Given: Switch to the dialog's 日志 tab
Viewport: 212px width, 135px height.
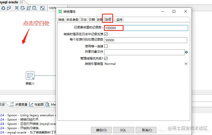Looking at the screenshot, I should tap(84, 20).
